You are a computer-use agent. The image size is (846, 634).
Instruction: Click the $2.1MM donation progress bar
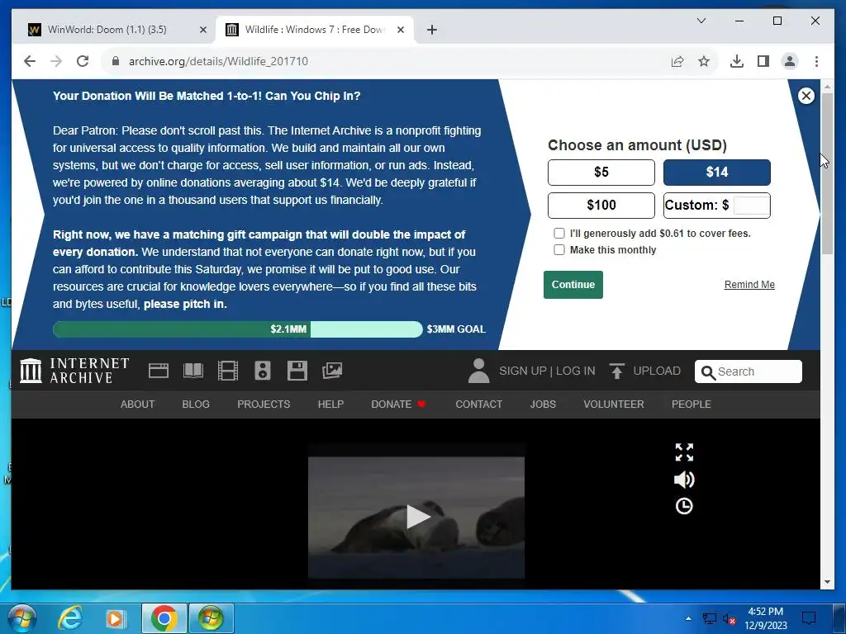click(x=237, y=329)
